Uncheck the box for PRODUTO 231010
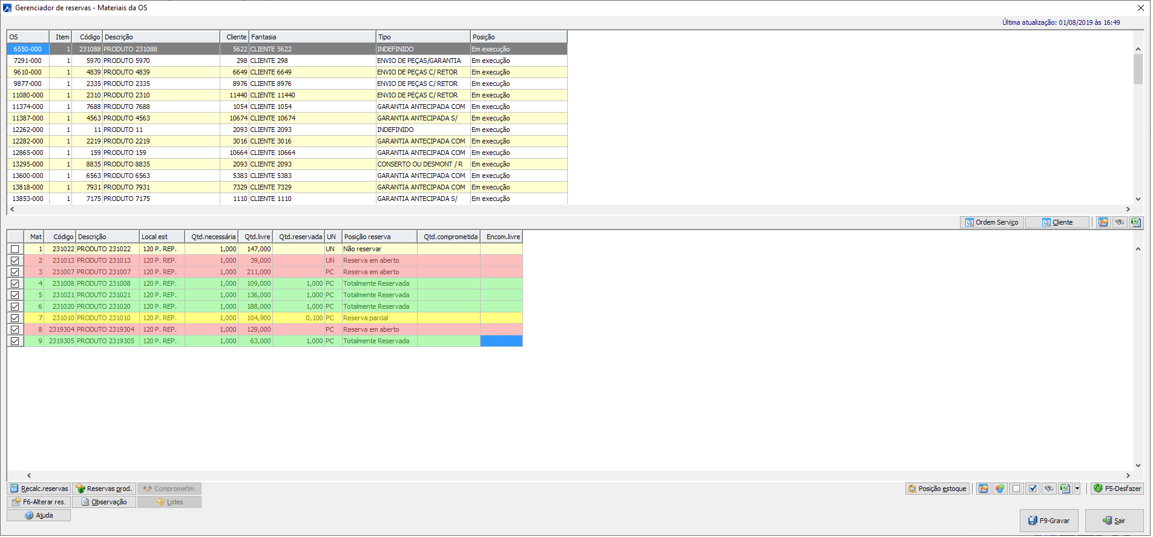Viewport: 1153px width, 537px height. pyautogui.click(x=15, y=318)
